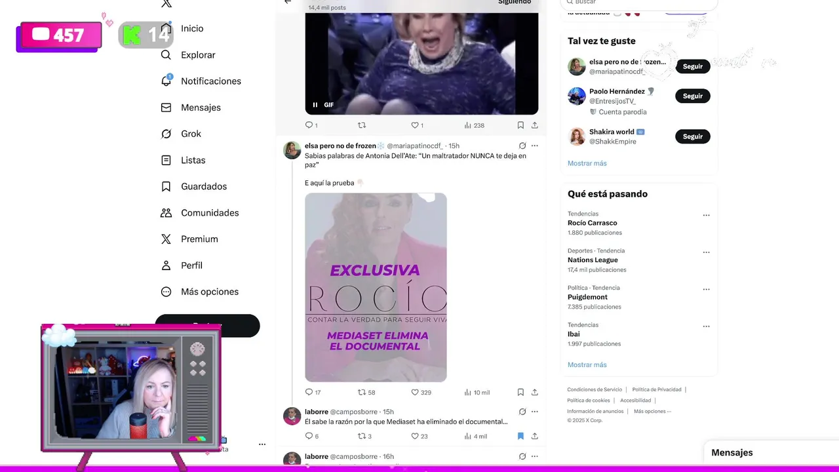This screenshot has height=472, width=839.
Task: Share the GIF post
Action: coord(535,125)
